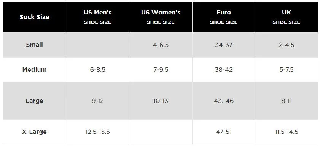This screenshot has height=146, width=320.
Task: Select the 11.5-14.5 UK size cell
Action: pyautogui.click(x=287, y=132)
